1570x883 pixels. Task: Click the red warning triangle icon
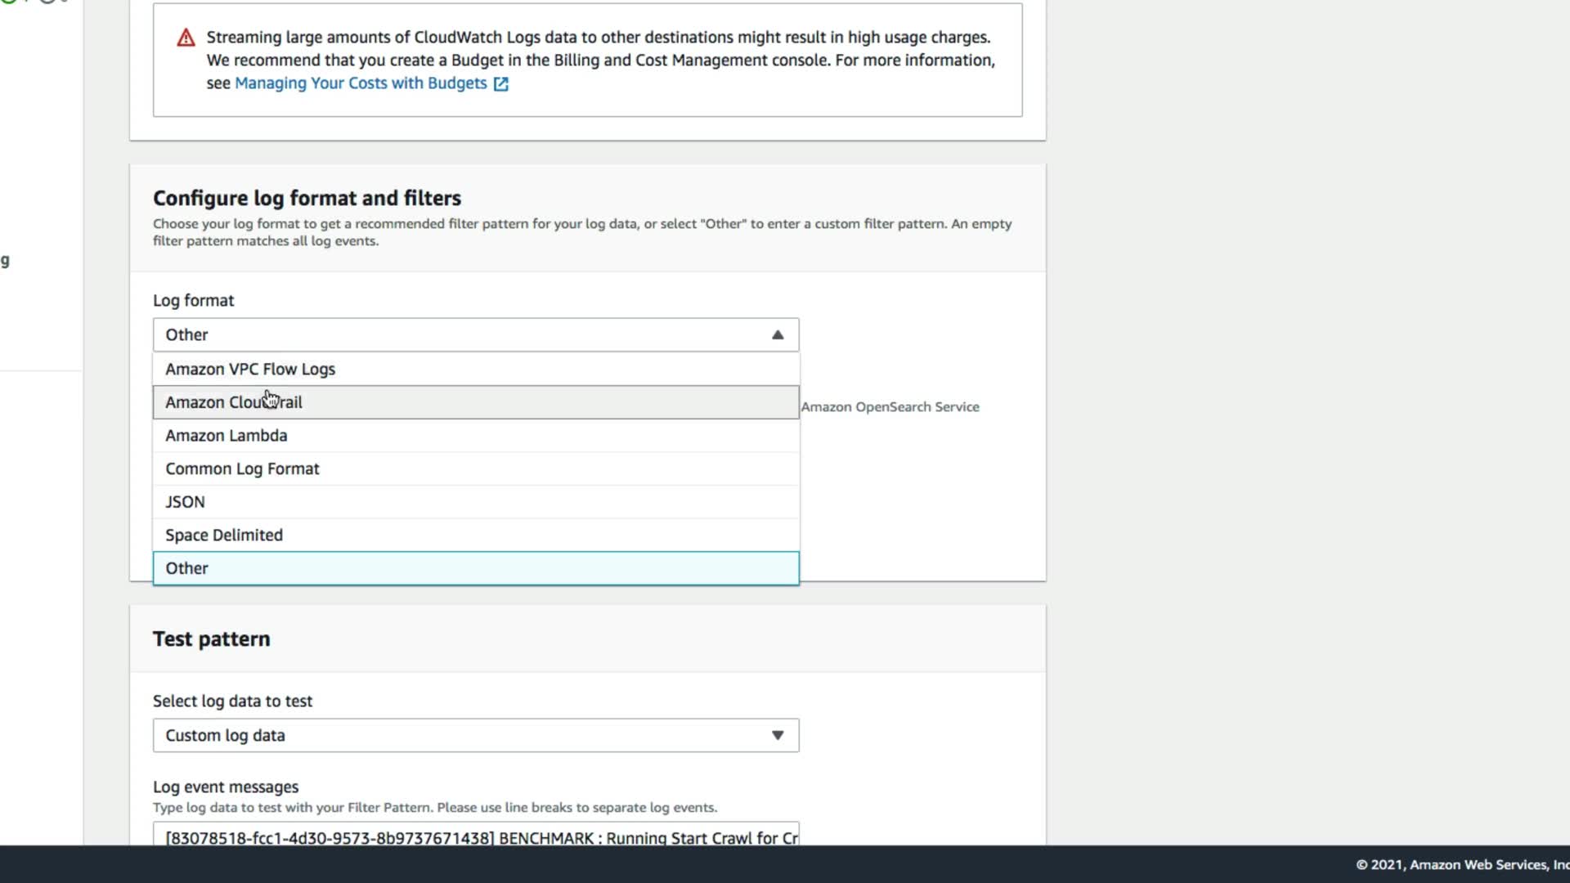186,38
